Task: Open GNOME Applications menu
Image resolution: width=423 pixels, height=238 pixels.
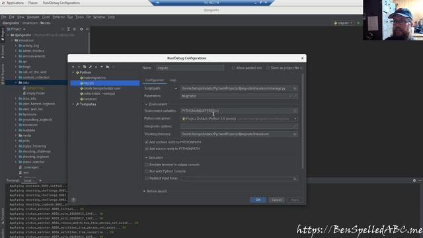Action: pos(13,3)
